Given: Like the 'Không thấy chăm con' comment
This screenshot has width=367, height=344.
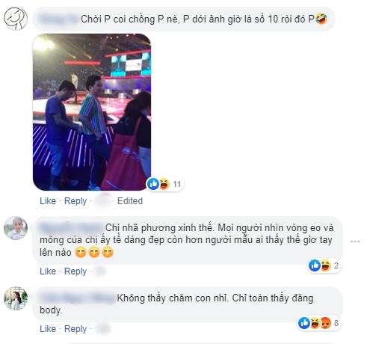Looking at the screenshot, I should click(x=48, y=329).
